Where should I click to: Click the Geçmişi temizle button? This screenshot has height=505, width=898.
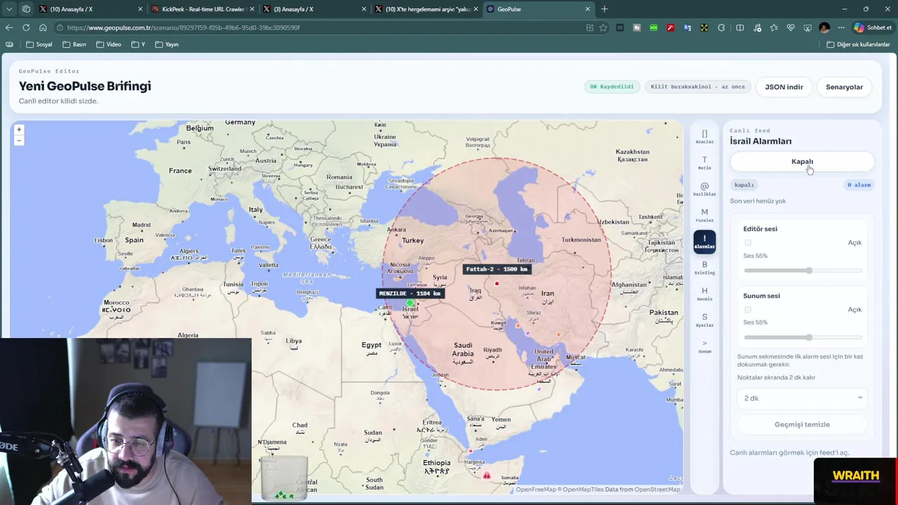point(802,424)
